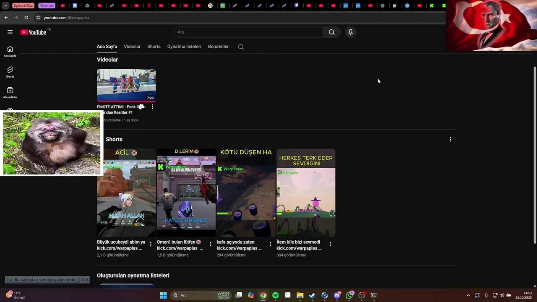Image resolution: width=537 pixels, height=302 pixels.
Task: Go back with the browser back arrow
Action: point(6,18)
